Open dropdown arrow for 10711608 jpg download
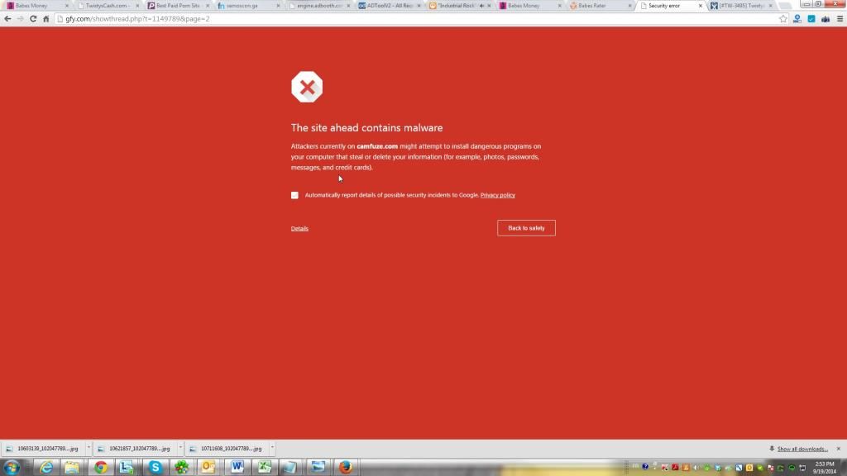This screenshot has height=476, width=847. click(272, 449)
